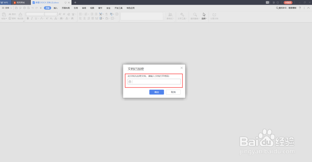Switch to the 章节 ribbon tab

[x=100, y=8]
